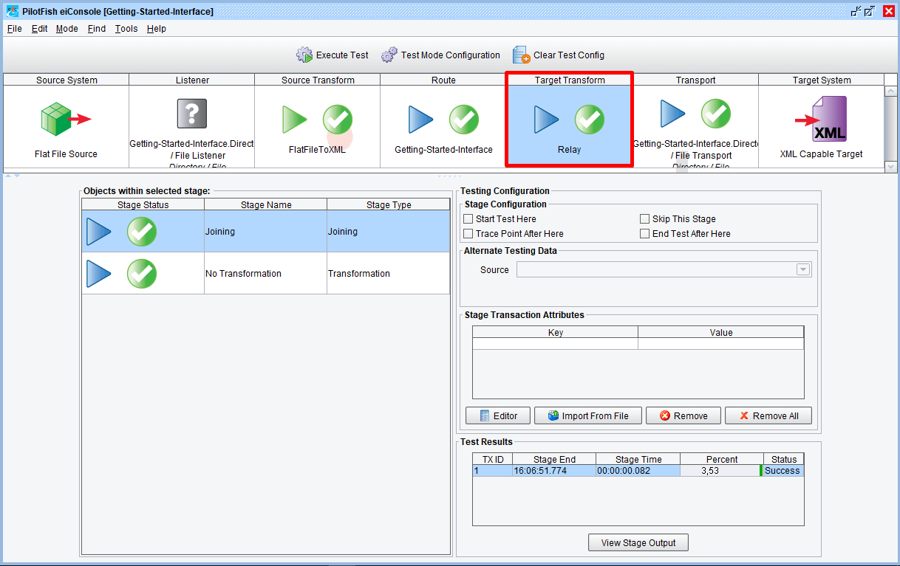This screenshot has height=566, width=900.
Task: Click checkmark status in Joining row
Action: [142, 232]
